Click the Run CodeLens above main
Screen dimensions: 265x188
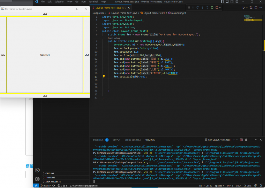[x=110, y=38]
